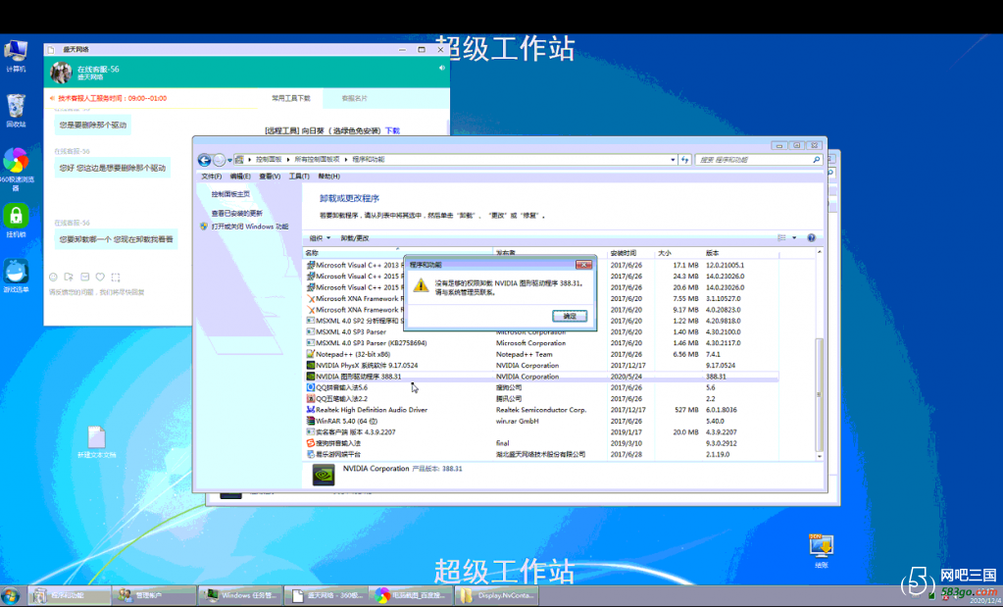Sort by the 安装时间 column header
The height and width of the screenshot is (607, 1003).
[623, 253]
